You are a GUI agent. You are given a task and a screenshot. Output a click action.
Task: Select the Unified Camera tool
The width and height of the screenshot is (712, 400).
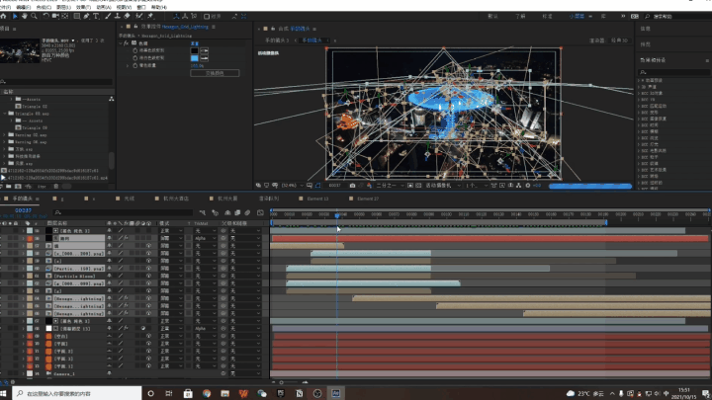click(x=55, y=16)
